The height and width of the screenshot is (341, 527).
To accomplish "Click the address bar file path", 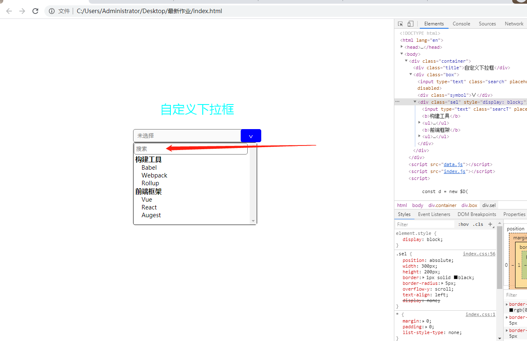I will 149,11.
